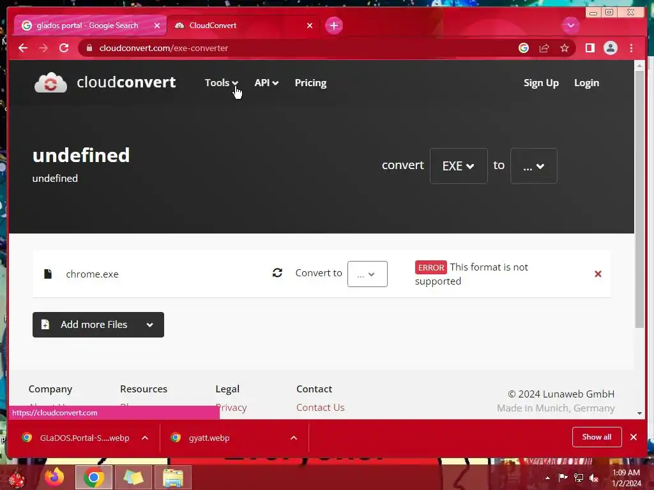Open a new tab with the plus button
This screenshot has width=654, height=490.
pos(333,26)
